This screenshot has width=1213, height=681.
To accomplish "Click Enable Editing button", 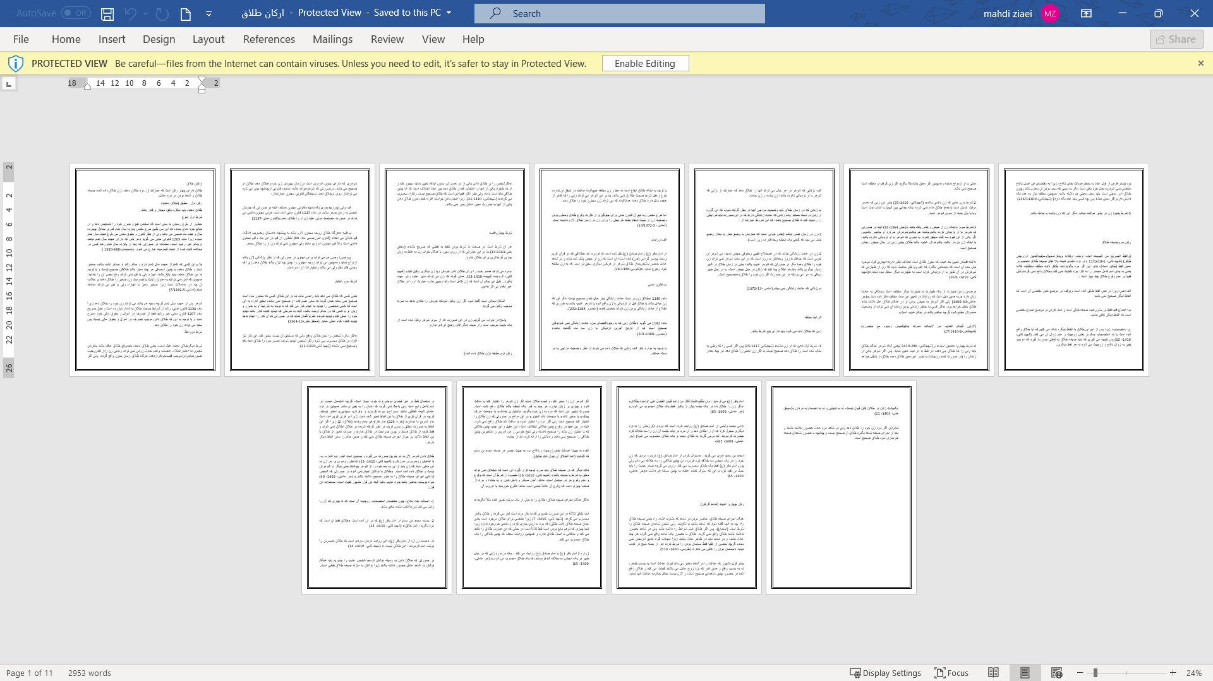I will pyautogui.click(x=645, y=63).
